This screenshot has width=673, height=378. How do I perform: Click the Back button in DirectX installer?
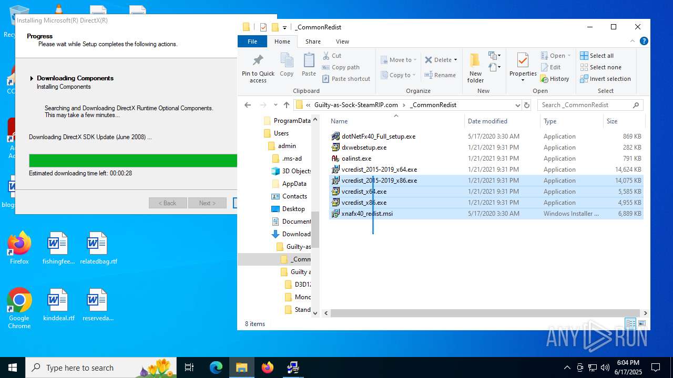coord(168,203)
